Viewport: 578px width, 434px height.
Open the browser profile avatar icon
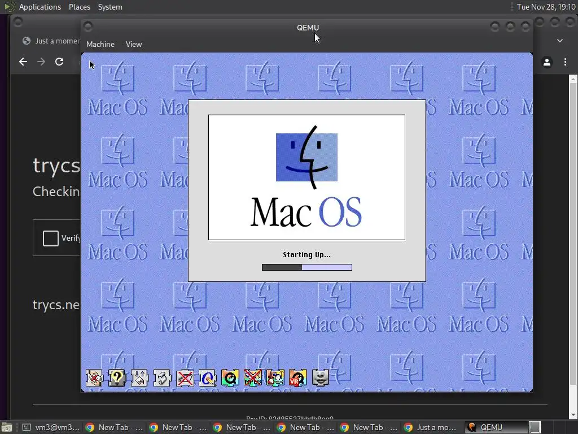[547, 62]
